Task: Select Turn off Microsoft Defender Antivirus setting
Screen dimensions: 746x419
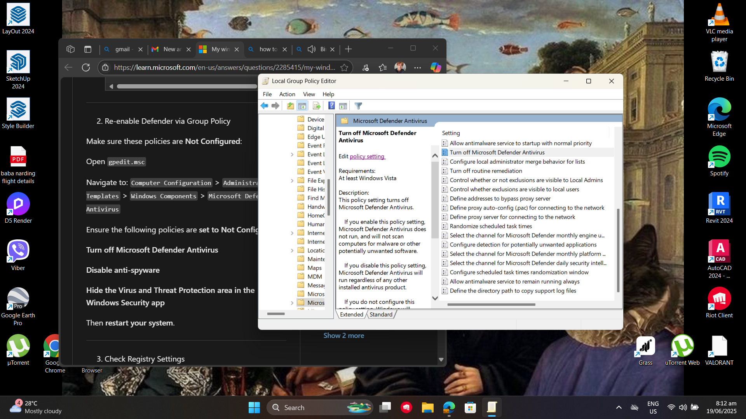Action: (x=497, y=152)
